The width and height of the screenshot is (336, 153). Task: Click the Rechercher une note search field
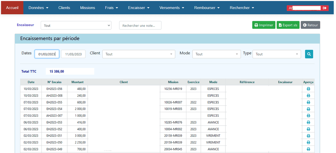tap(140, 25)
